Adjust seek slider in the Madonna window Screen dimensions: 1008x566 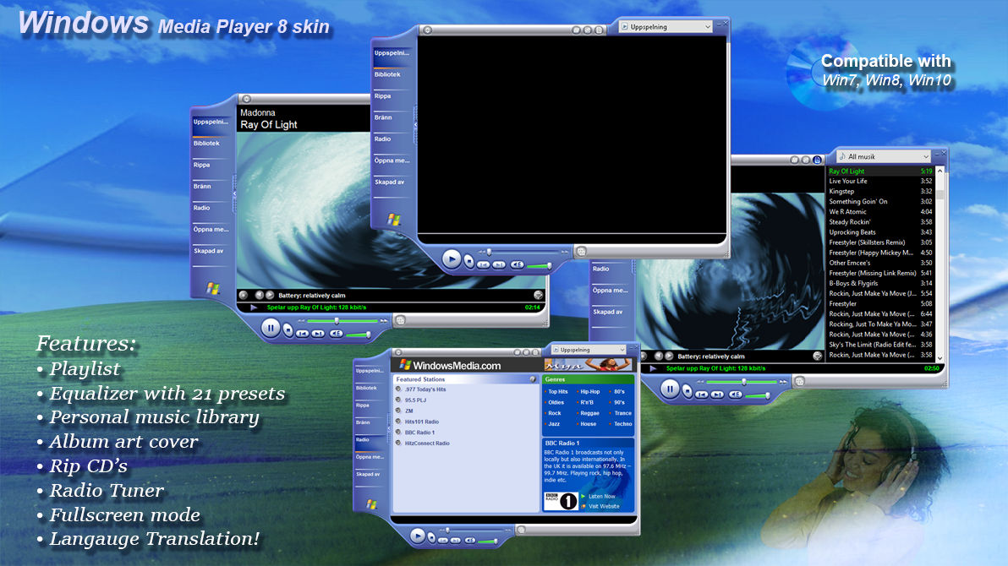coord(336,320)
